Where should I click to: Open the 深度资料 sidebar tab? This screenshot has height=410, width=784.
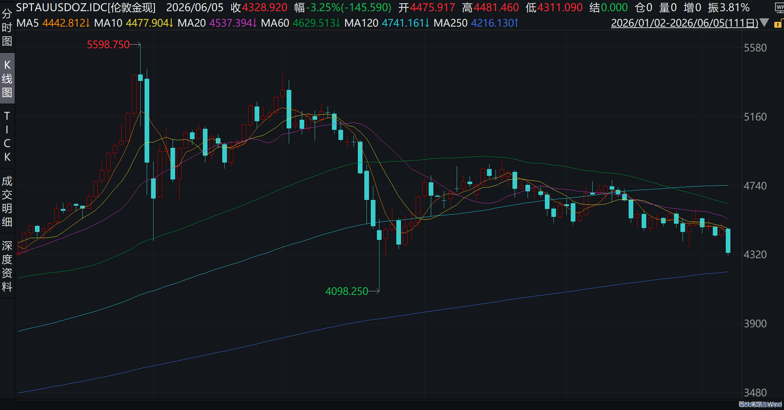pyautogui.click(x=7, y=266)
